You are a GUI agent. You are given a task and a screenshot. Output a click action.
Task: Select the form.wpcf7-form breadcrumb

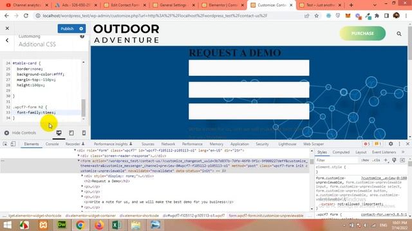coord(266,216)
